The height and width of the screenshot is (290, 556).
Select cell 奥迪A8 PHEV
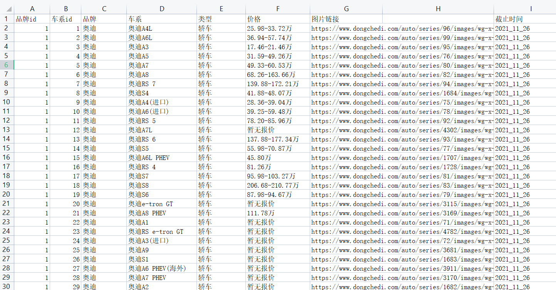click(x=162, y=213)
